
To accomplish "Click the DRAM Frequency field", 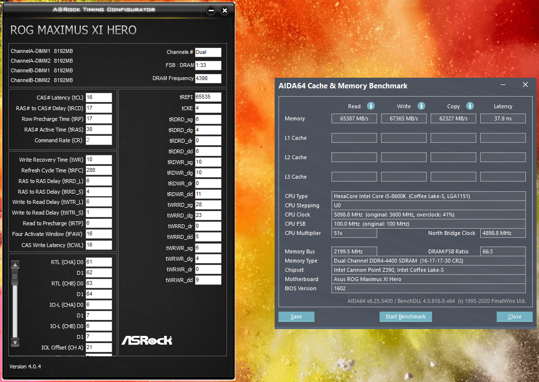I will coord(208,78).
